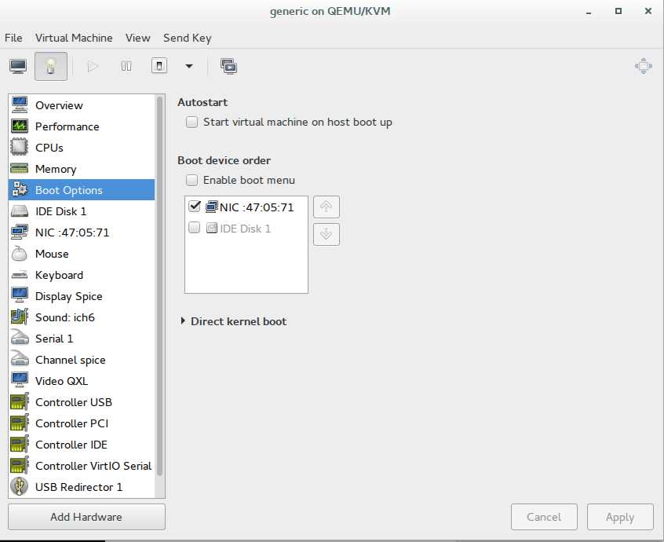Select Boot Options entry
664x542 pixels.
pyautogui.click(x=82, y=190)
